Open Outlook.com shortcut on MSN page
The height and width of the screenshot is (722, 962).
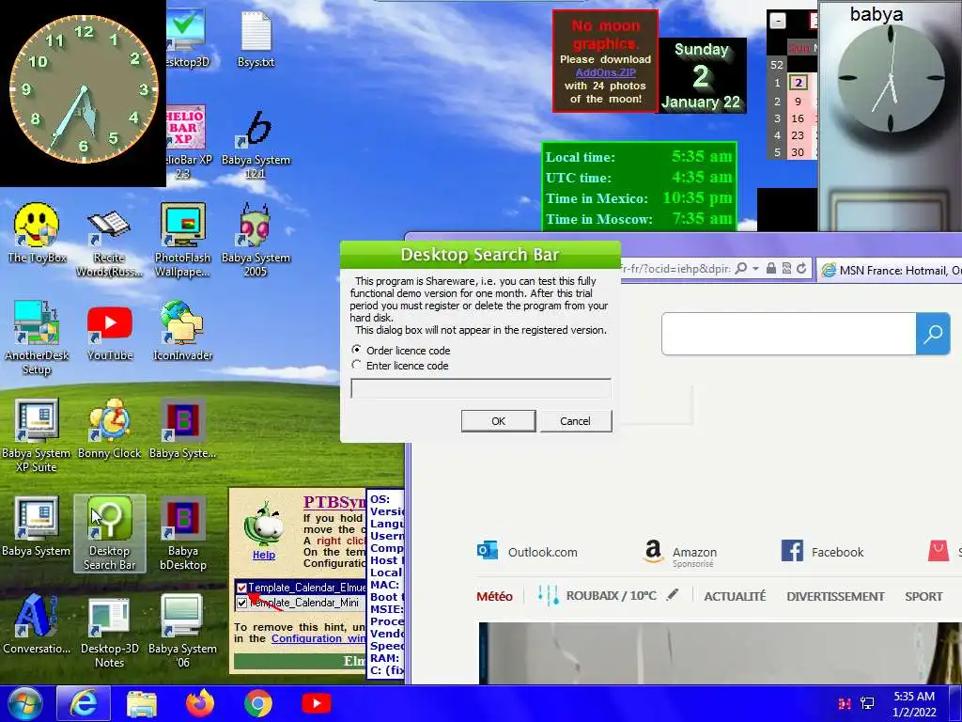(x=528, y=551)
